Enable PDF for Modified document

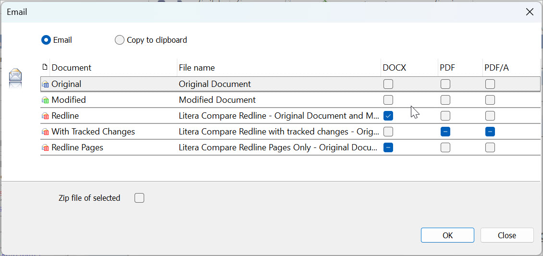445,100
